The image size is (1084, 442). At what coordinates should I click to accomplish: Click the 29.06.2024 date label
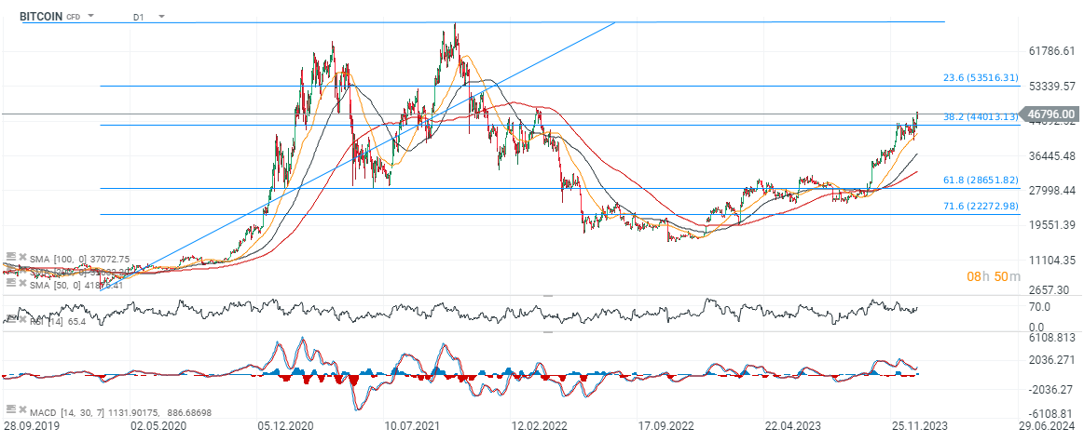[x=1048, y=424]
